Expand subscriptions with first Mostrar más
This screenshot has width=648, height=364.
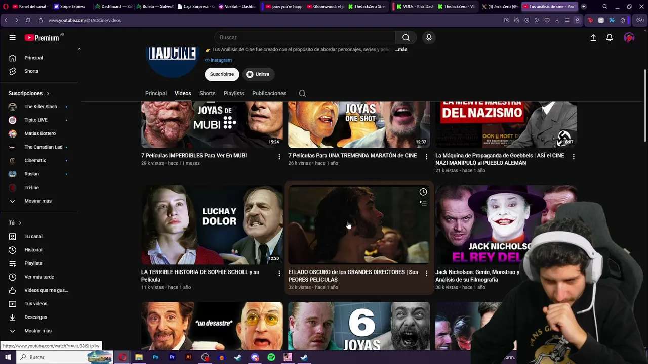[x=39, y=201]
